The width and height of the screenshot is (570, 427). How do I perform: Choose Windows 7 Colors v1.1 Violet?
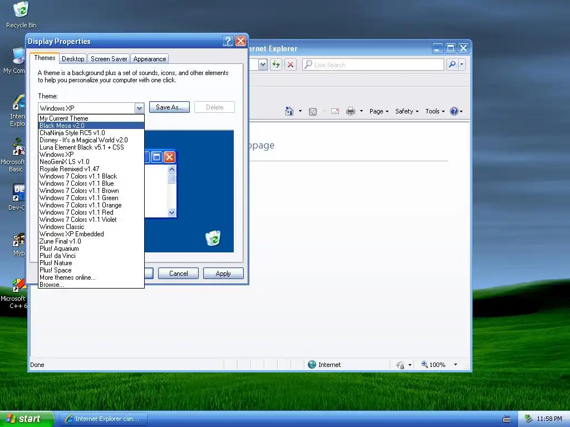pyautogui.click(x=91, y=220)
